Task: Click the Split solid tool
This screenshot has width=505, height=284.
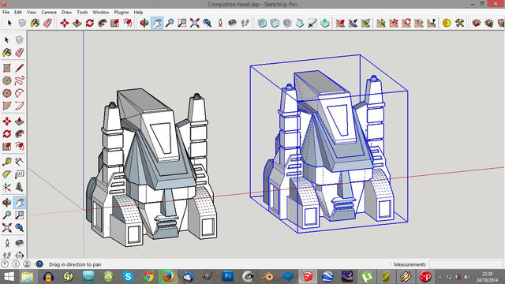Action: point(325,23)
